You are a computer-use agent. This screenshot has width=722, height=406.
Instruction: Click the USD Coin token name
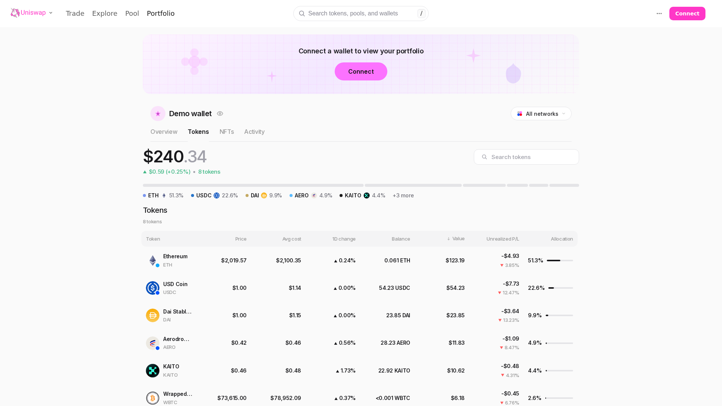(175, 284)
